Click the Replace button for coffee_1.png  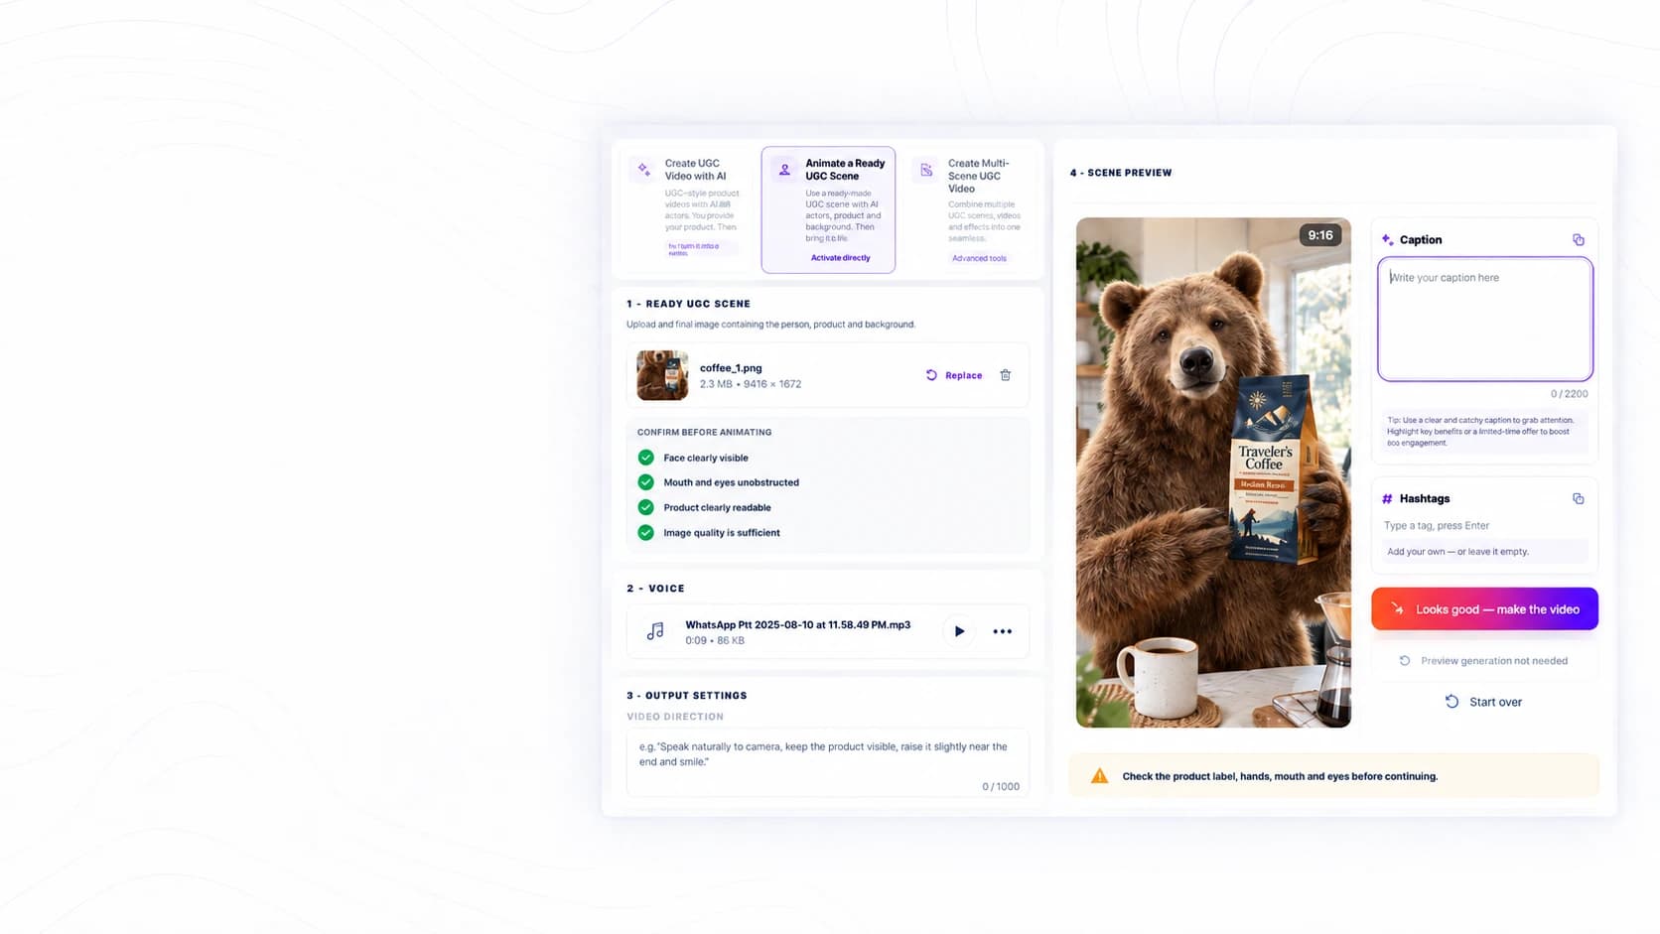coord(954,375)
